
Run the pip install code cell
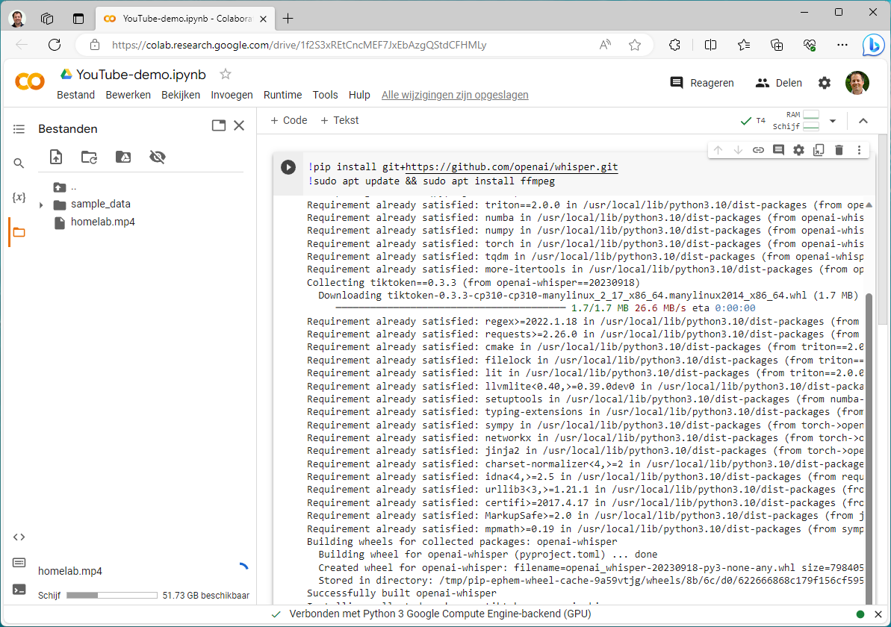pos(288,167)
